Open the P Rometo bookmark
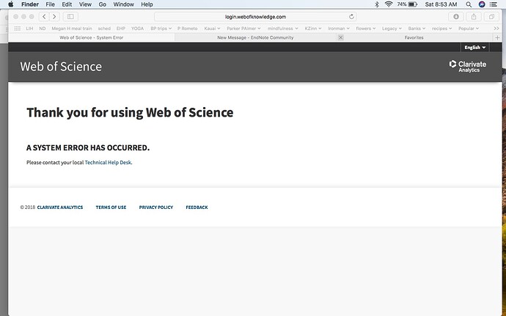Image resolution: width=506 pixels, height=316 pixels. click(x=188, y=29)
